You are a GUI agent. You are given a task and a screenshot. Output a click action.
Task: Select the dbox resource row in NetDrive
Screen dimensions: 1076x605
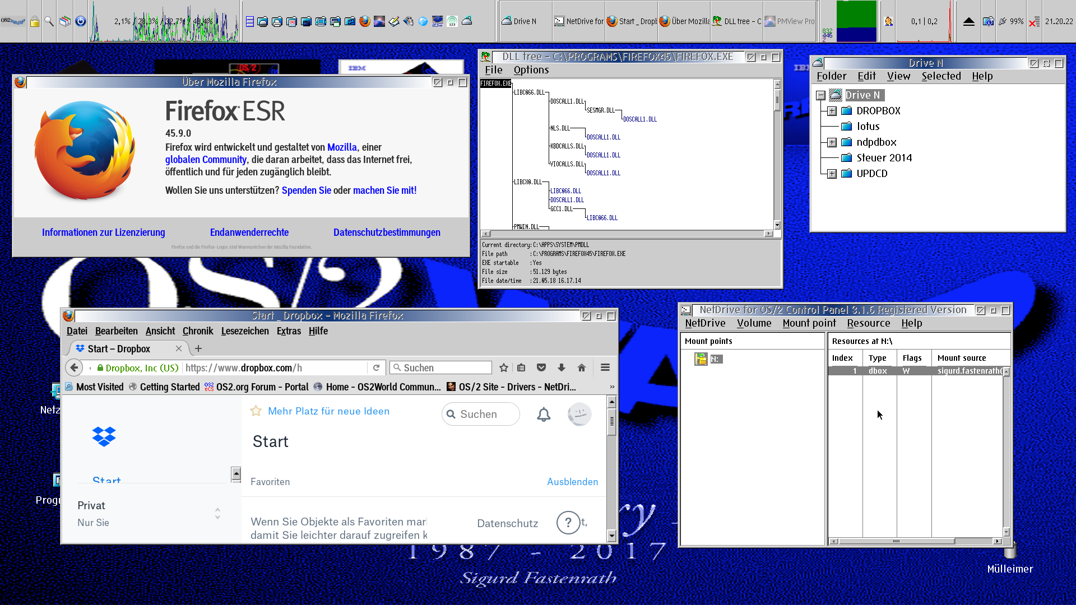pos(916,371)
